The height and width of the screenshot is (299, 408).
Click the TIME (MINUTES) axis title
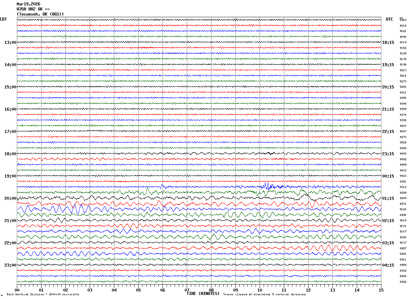click(x=203, y=294)
